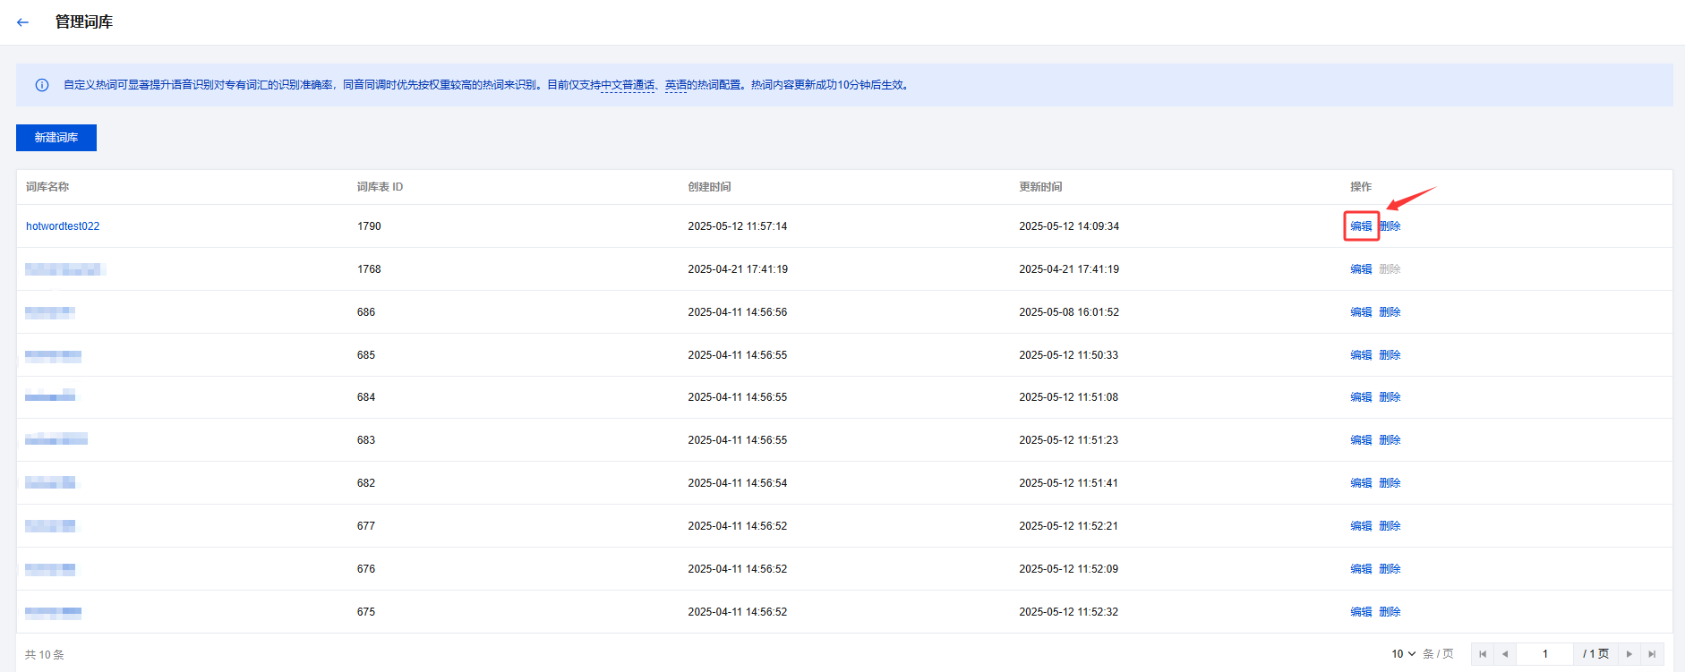Select the ID cell 1768
The image size is (1685, 672).
click(369, 269)
